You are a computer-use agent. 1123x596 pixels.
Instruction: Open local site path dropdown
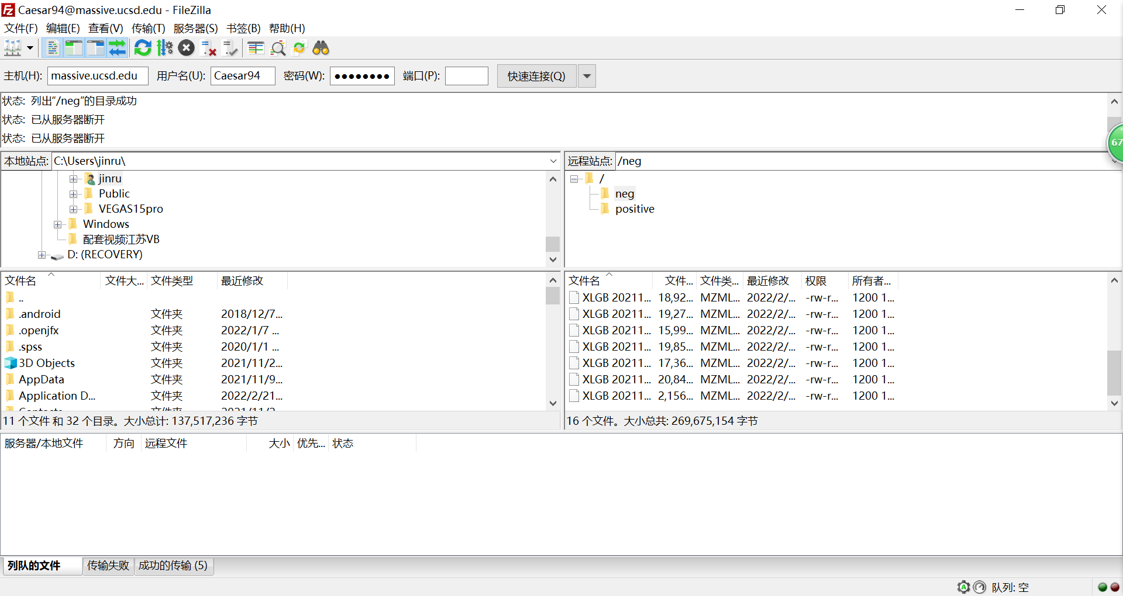pos(553,161)
